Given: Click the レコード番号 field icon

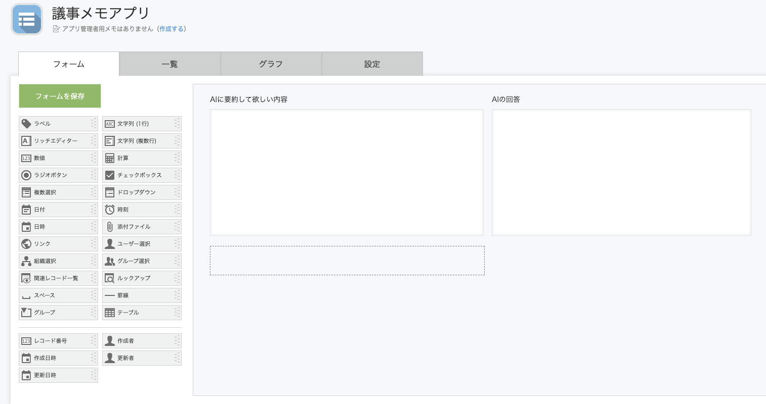Looking at the screenshot, I should 26,341.
